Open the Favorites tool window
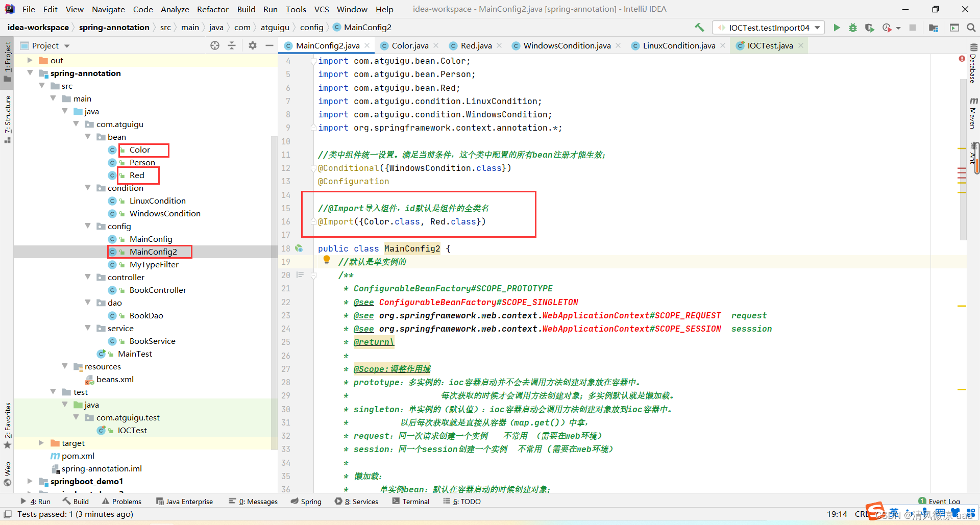The image size is (980, 525). pos(7,426)
